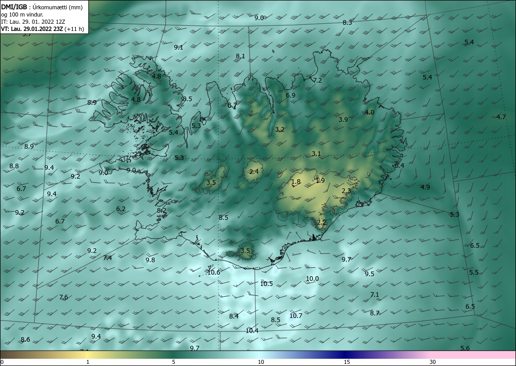The image size is (516, 366).
Task: Select the 7.2 value on the north coast
Action: click(317, 81)
